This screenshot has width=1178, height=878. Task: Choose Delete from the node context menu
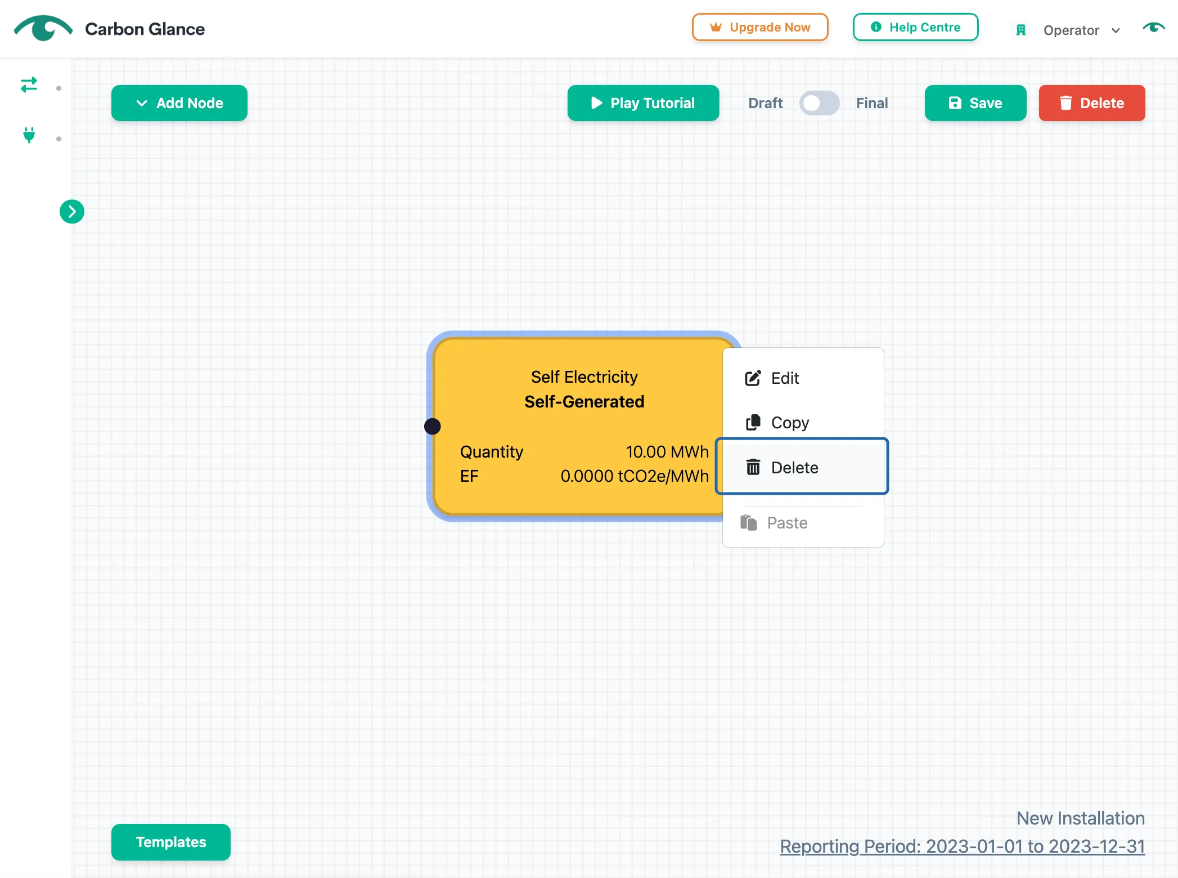coord(802,467)
